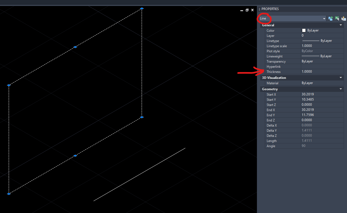Click the Layer value showing 0
The width and height of the screenshot is (347, 213).
click(x=322, y=35)
